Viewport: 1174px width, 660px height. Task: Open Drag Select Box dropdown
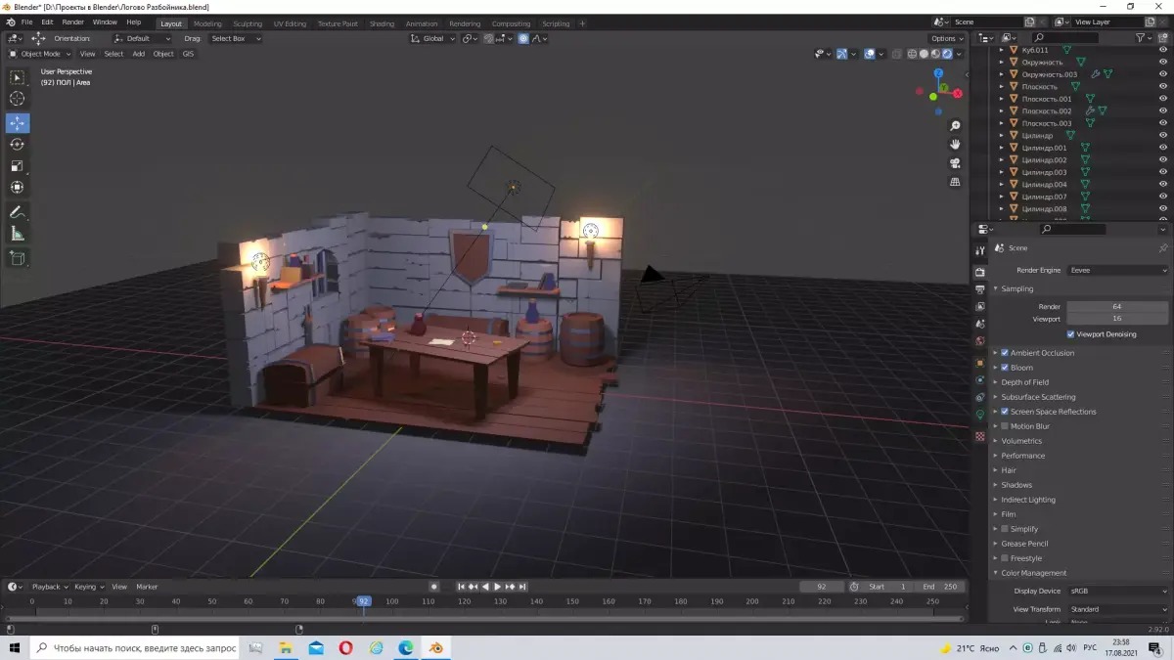click(235, 38)
